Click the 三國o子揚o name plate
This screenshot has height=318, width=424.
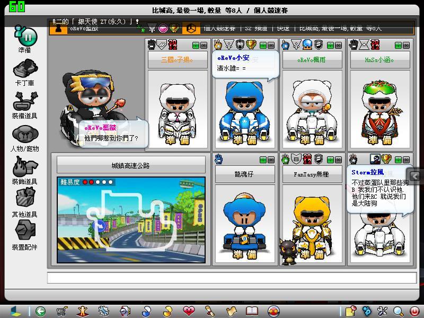[x=178, y=60]
